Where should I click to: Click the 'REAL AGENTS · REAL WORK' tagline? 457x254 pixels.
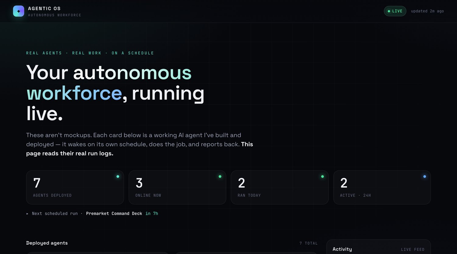[90, 53]
